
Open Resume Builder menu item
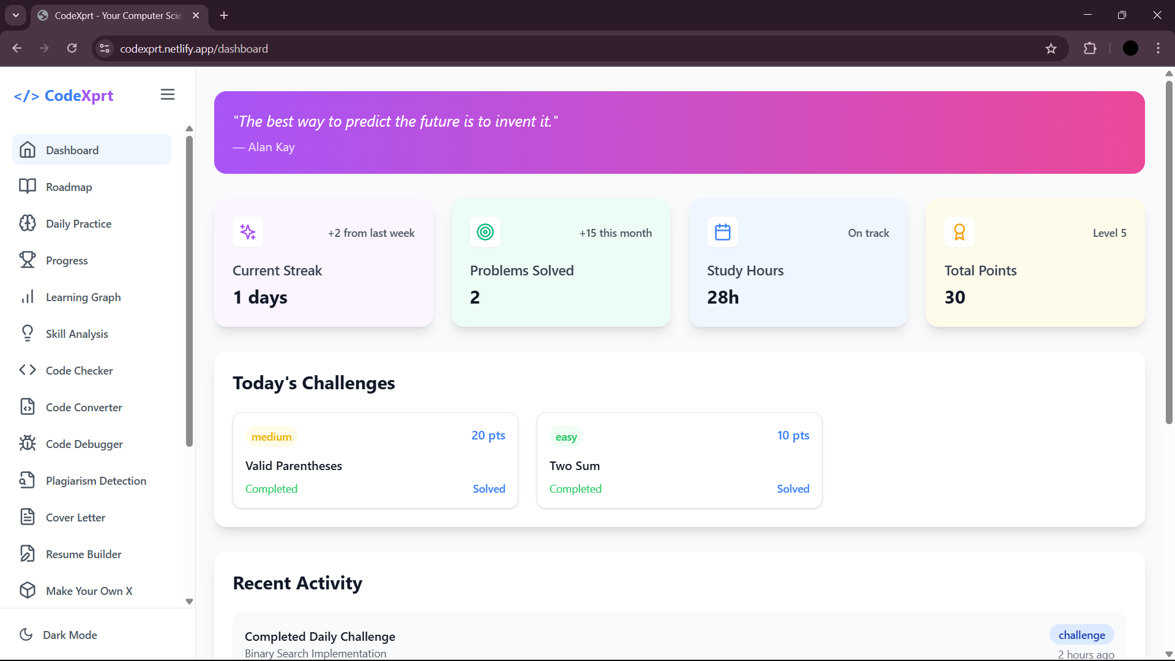(x=83, y=554)
